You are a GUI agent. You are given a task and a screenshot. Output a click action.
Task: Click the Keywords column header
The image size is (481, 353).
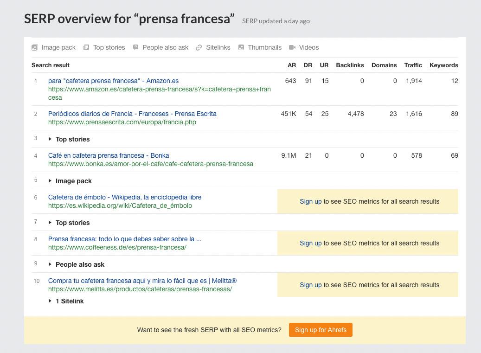[443, 65]
